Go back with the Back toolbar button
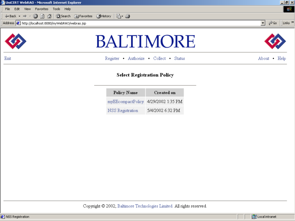The height and width of the screenshot is (221, 295). click(10, 16)
